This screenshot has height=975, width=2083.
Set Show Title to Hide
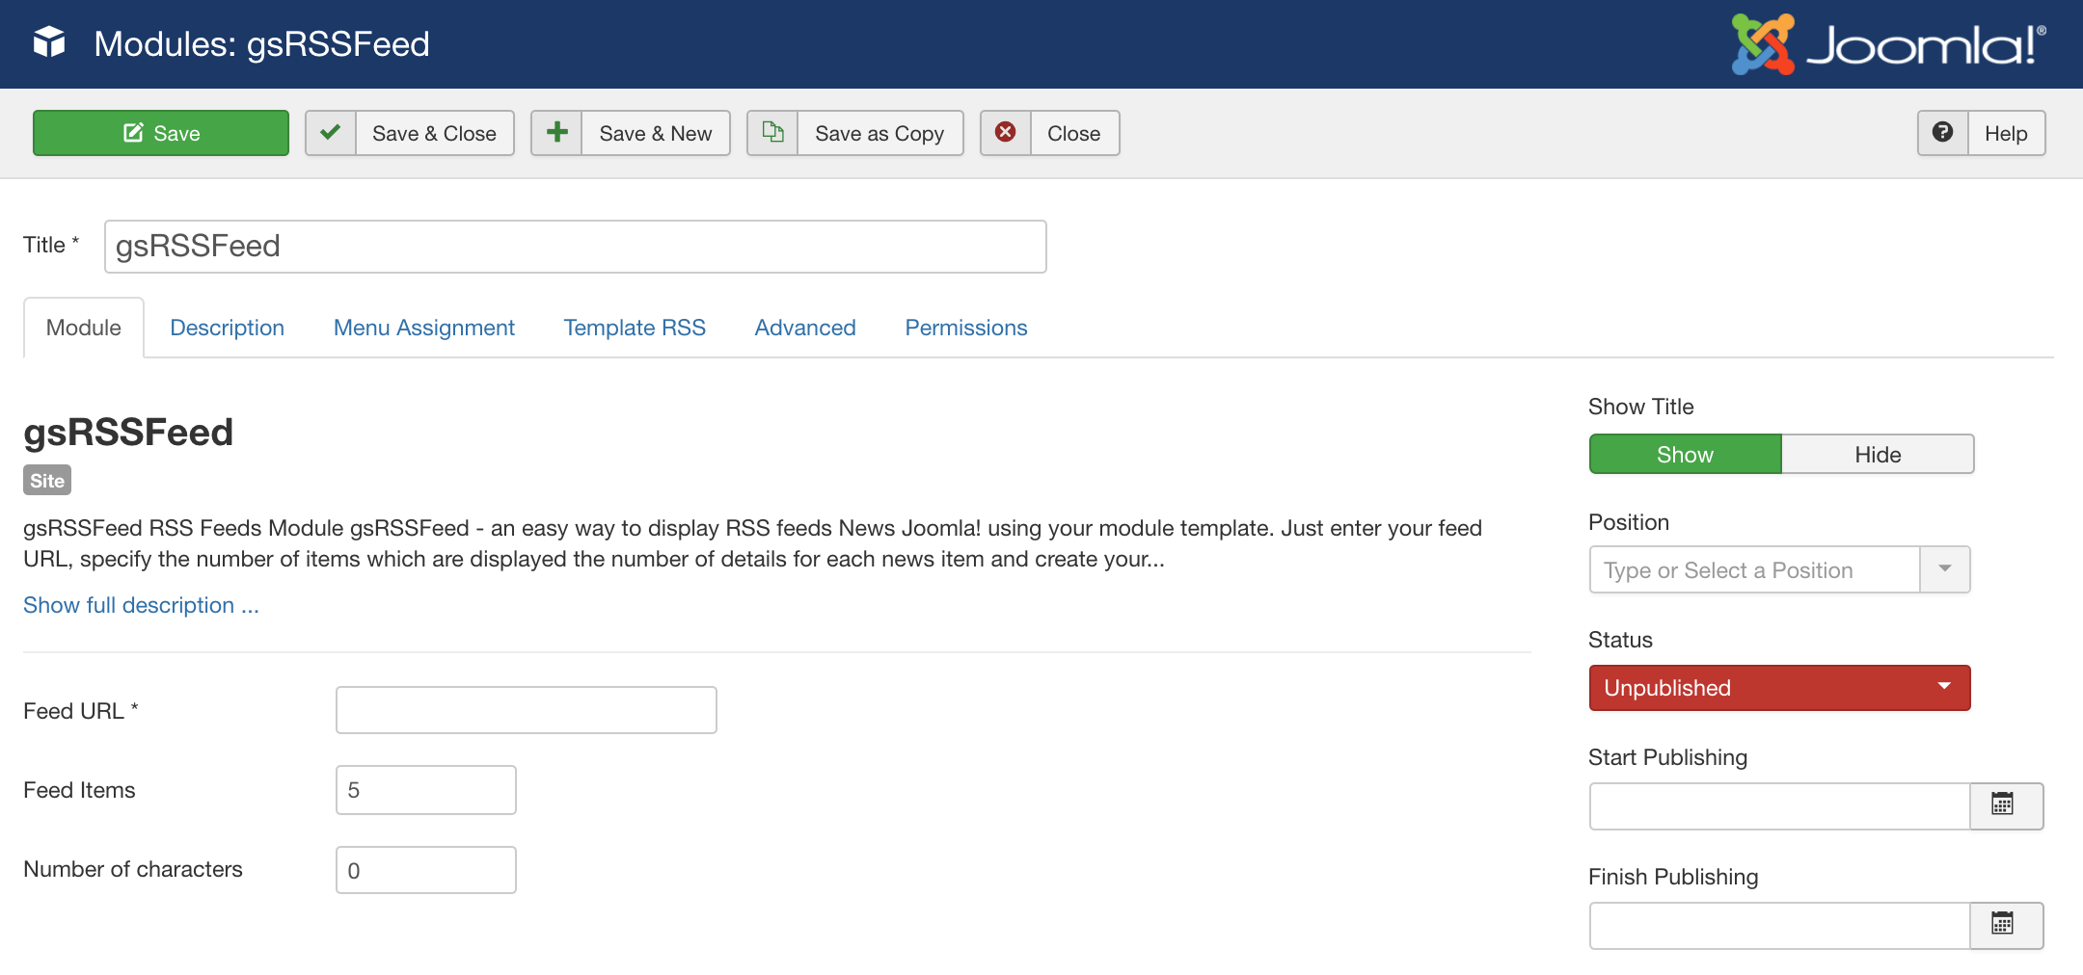point(1878,455)
